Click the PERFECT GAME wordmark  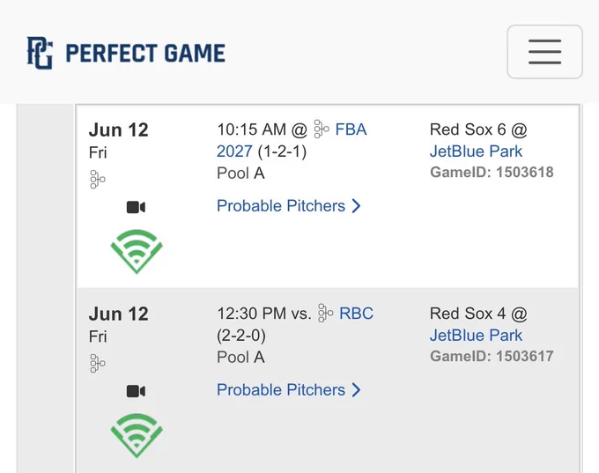coord(145,53)
